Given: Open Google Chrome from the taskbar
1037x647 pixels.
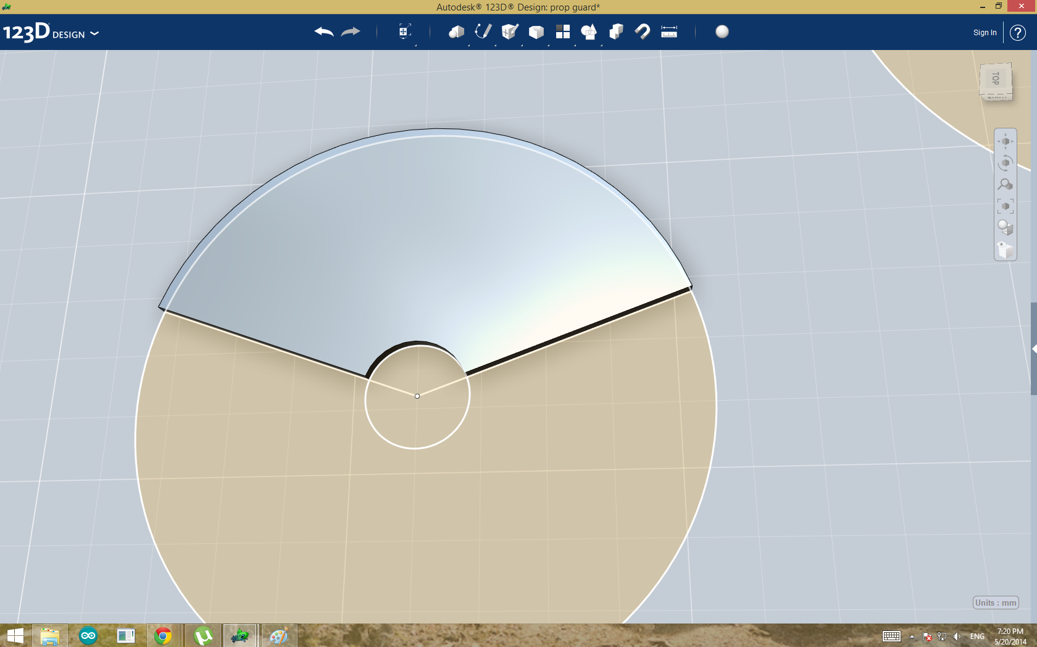Looking at the screenshot, I should 163,636.
